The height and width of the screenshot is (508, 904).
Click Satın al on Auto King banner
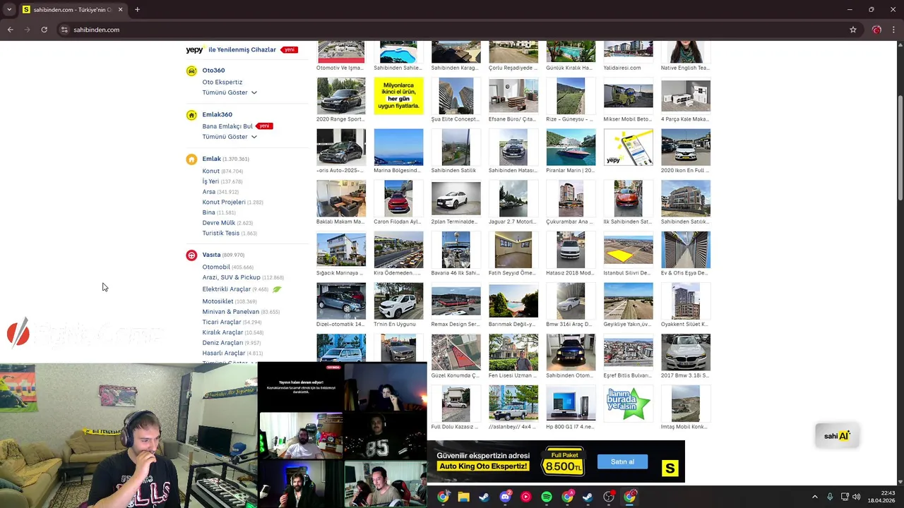(622, 461)
